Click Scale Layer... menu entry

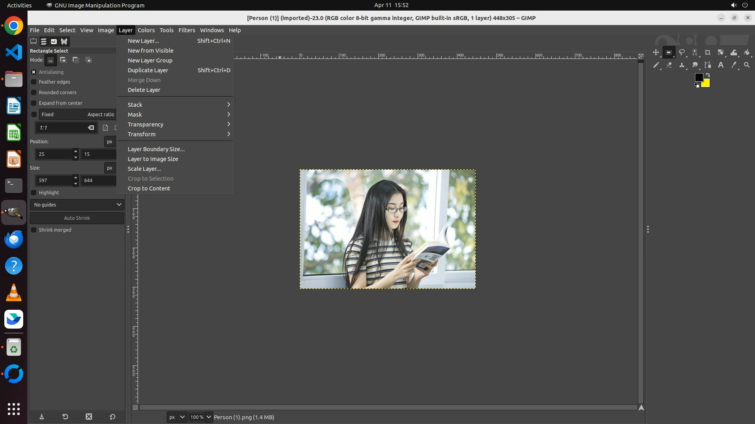[144, 169]
